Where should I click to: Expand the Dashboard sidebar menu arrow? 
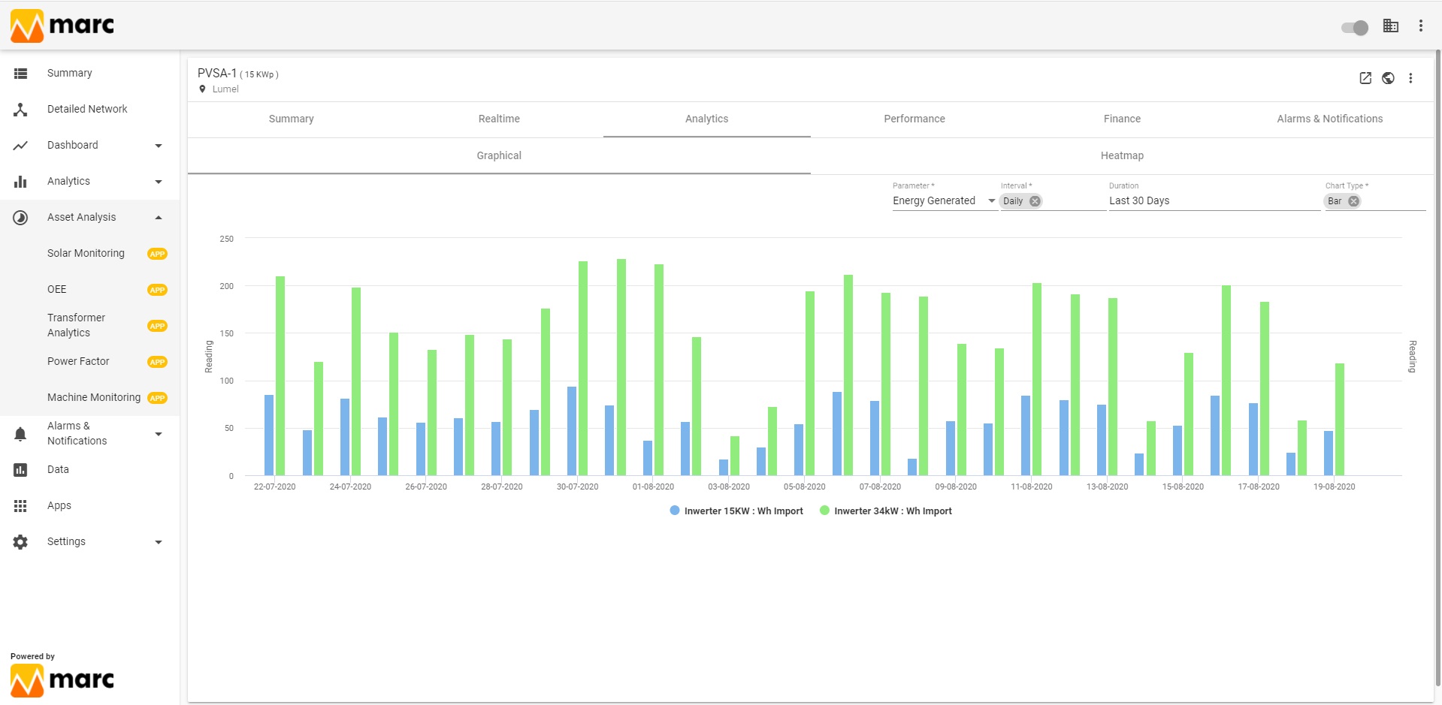pyautogui.click(x=159, y=146)
